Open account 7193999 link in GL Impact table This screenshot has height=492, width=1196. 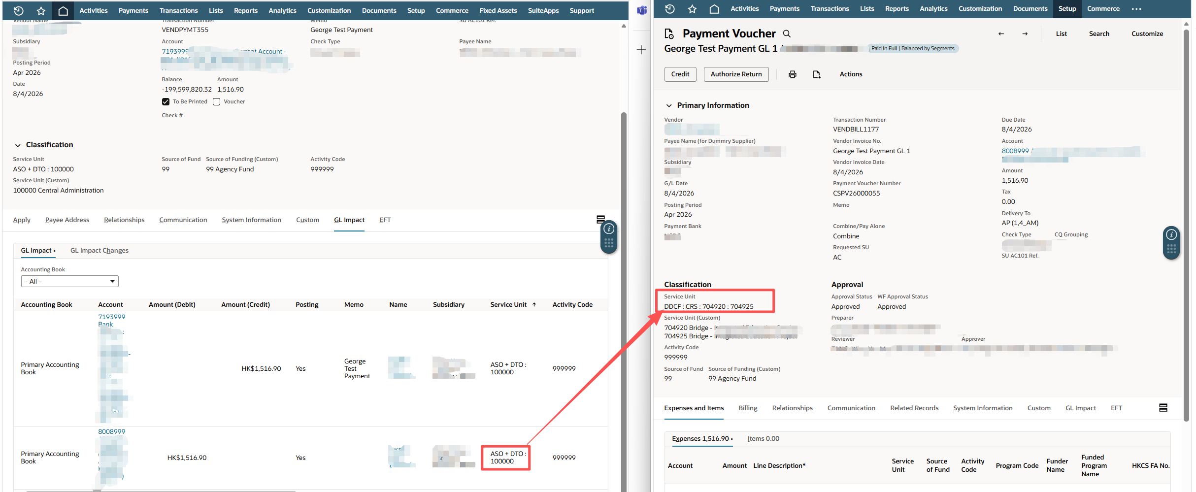tap(112, 317)
